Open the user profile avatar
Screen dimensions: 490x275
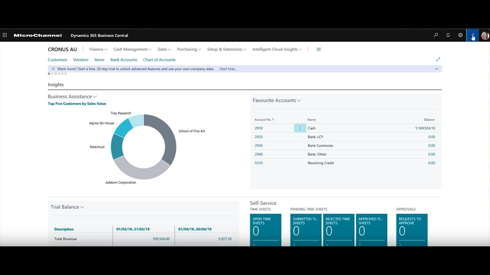485,36
